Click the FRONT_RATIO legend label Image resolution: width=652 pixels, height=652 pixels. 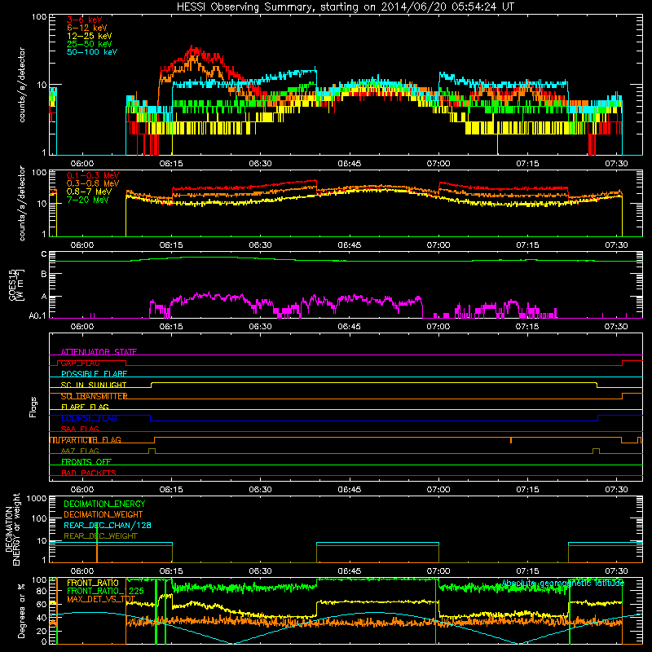(x=93, y=583)
